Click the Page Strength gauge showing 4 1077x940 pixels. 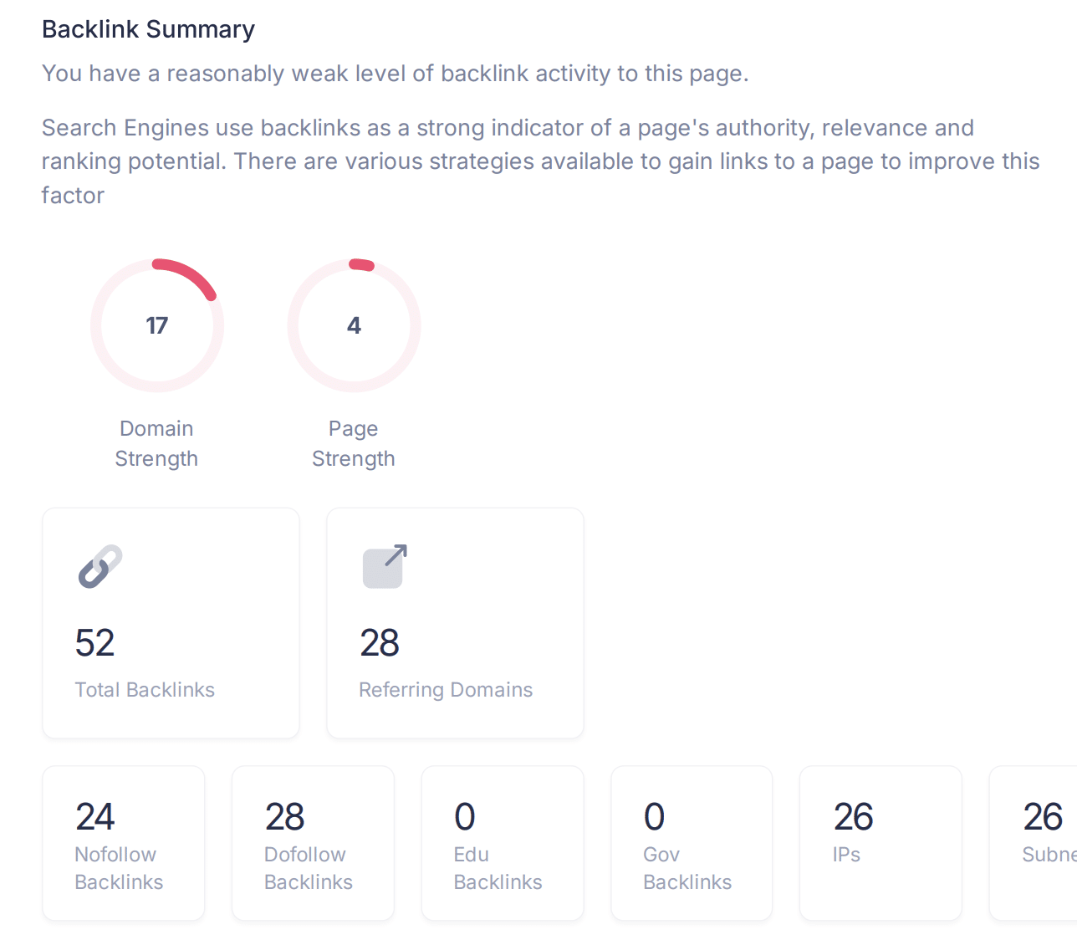pyautogui.click(x=354, y=325)
